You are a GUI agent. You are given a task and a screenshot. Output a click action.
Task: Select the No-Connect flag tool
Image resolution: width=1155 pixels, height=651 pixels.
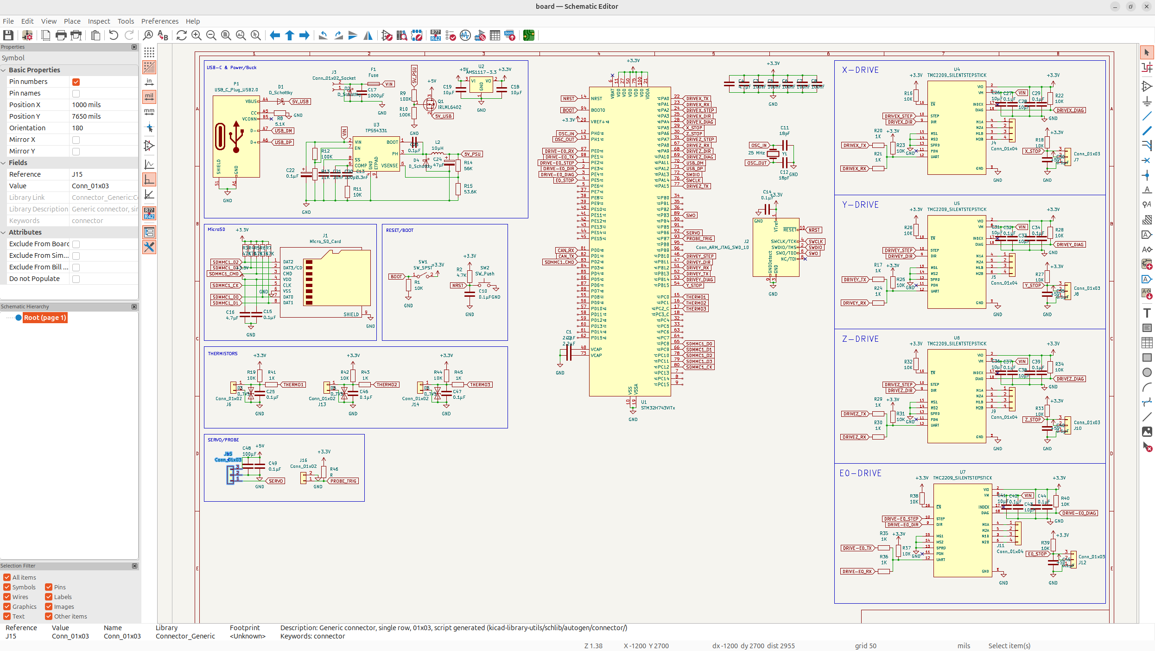pos(1147,160)
